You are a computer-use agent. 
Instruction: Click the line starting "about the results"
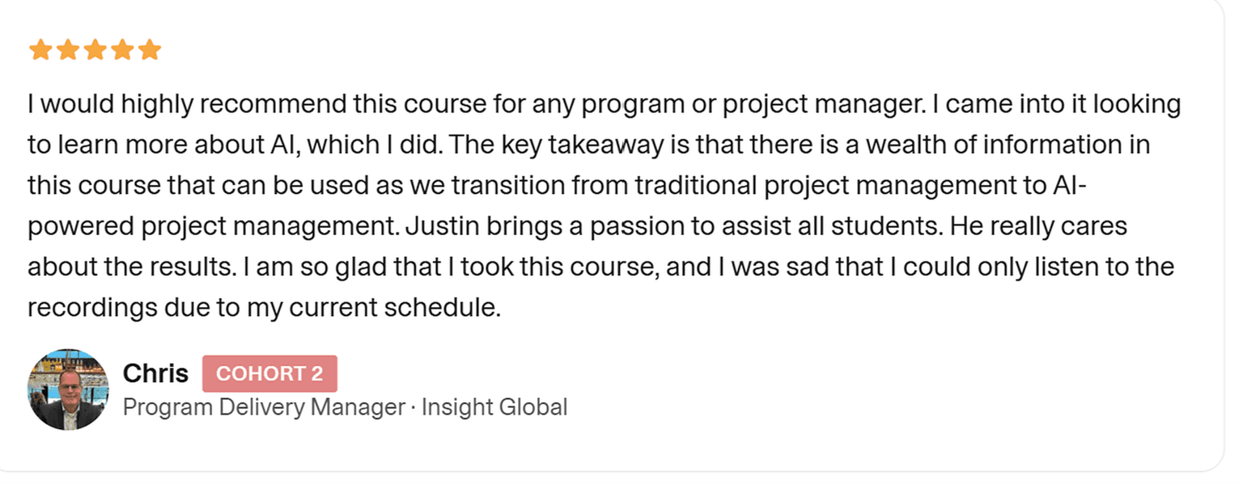600,267
